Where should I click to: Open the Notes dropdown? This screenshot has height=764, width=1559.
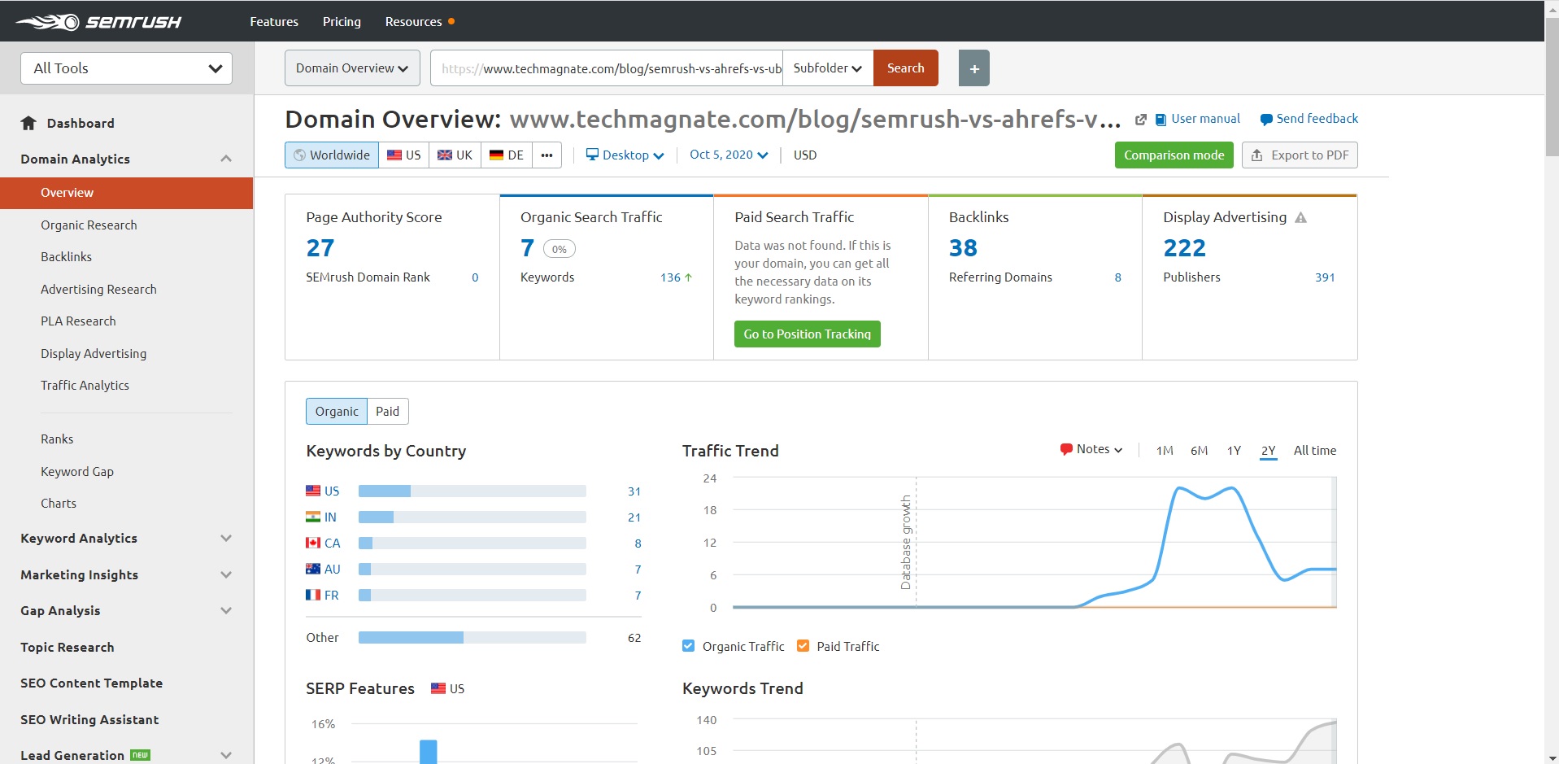1091,449
